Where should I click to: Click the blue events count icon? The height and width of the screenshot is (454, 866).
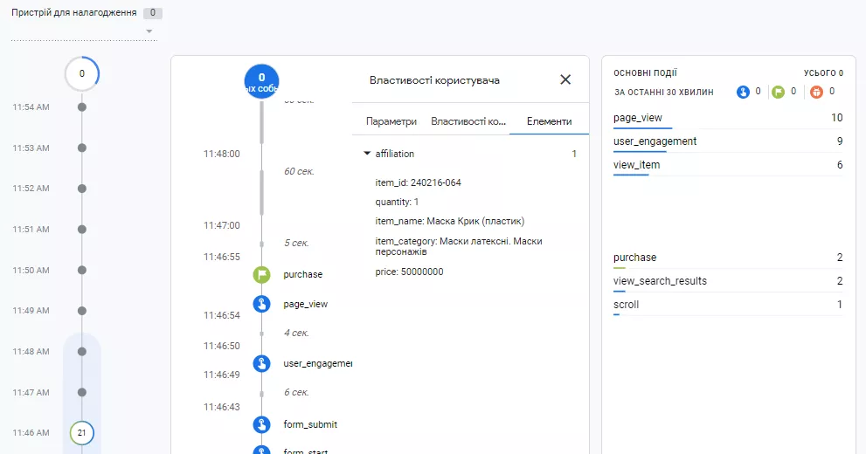(743, 93)
